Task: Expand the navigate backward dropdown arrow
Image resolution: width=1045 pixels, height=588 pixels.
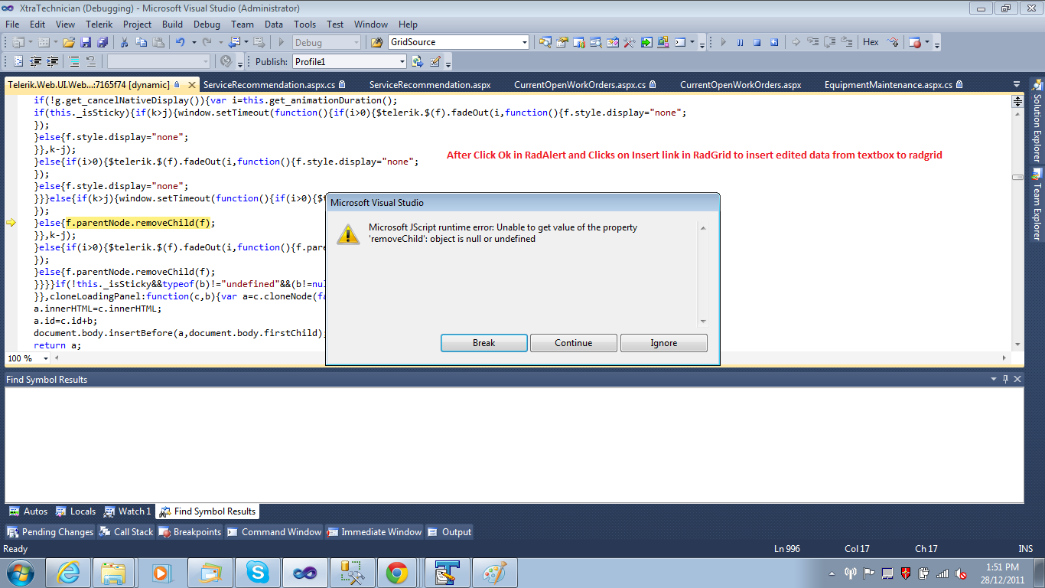Action: (245, 43)
